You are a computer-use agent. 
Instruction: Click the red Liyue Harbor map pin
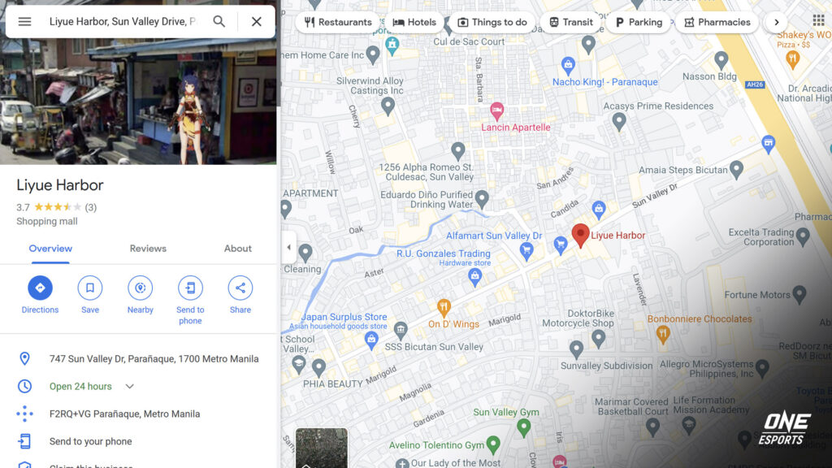[x=580, y=234]
